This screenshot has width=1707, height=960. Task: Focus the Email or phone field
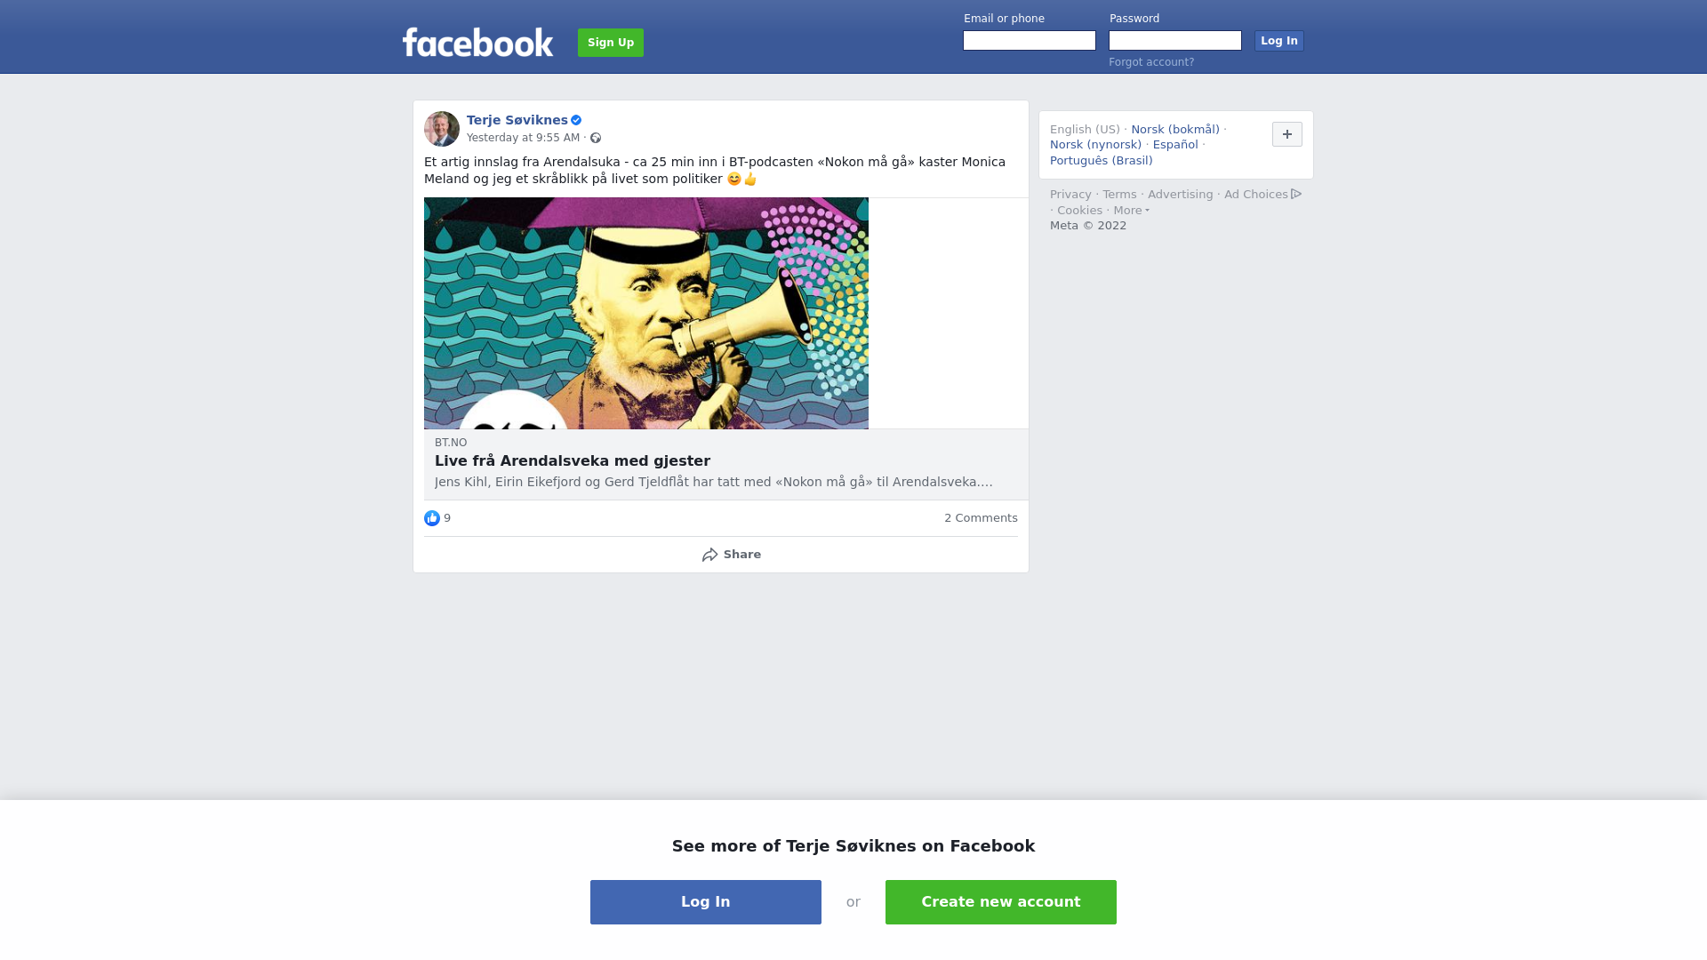coord(1030,41)
